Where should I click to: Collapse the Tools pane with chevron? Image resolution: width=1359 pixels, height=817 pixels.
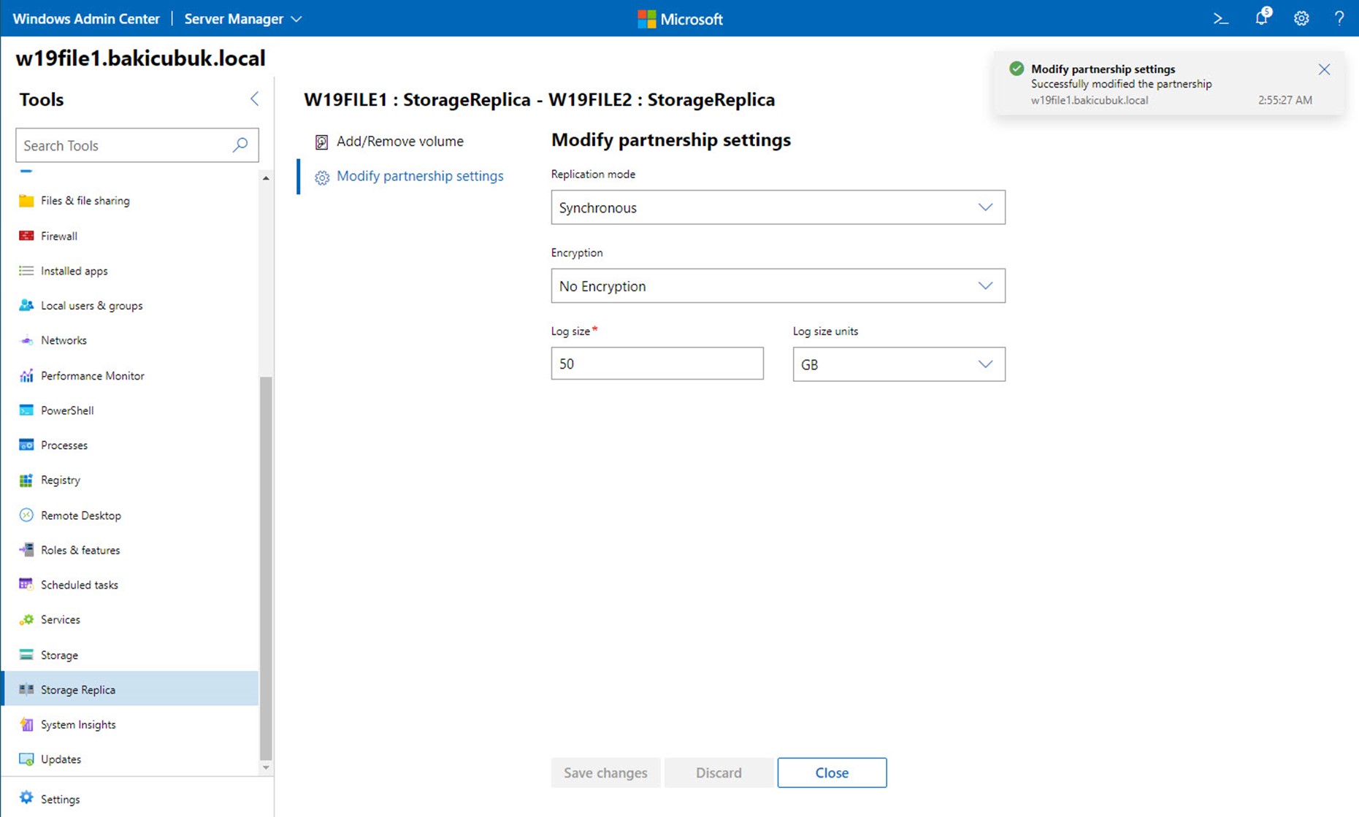(x=254, y=99)
